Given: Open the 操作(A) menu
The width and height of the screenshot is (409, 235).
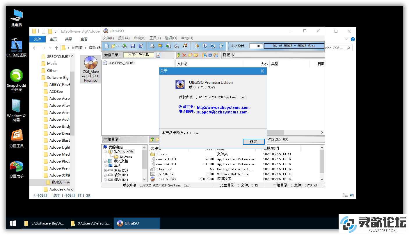Looking at the screenshot, I should [124, 38].
